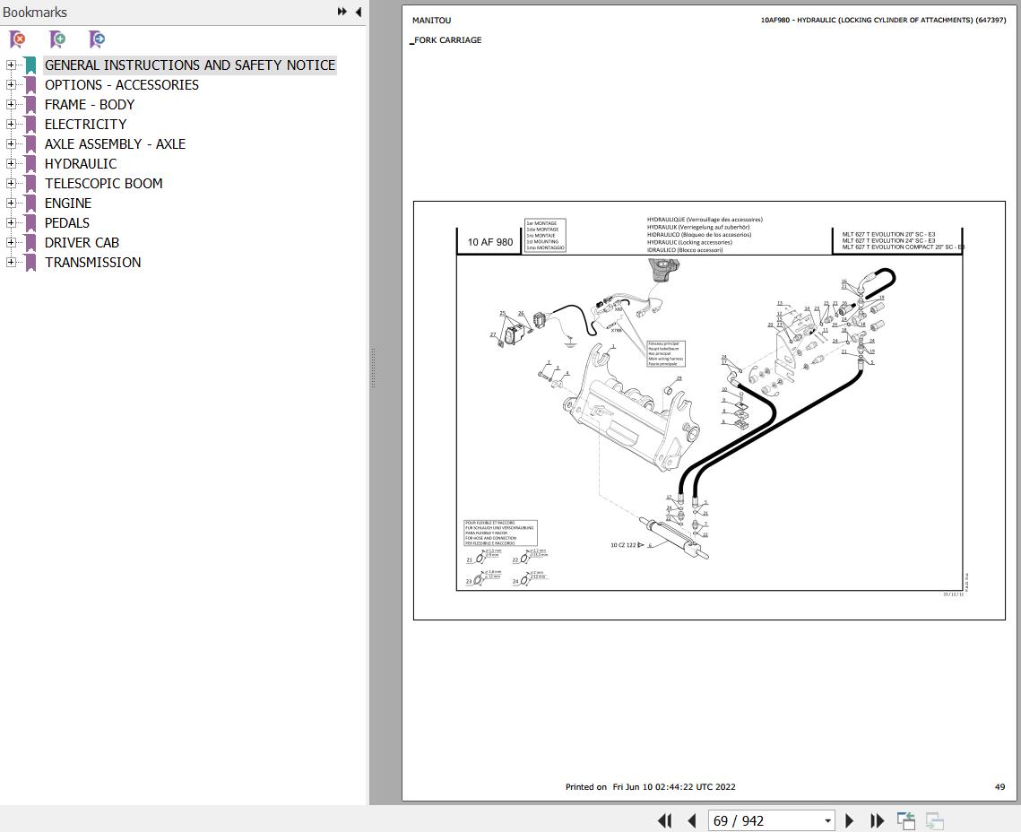Click the Electricity bookmark ribbon icon
Viewport: 1021px width, 832px height.
pyautogui.click(x=30, y=125)
